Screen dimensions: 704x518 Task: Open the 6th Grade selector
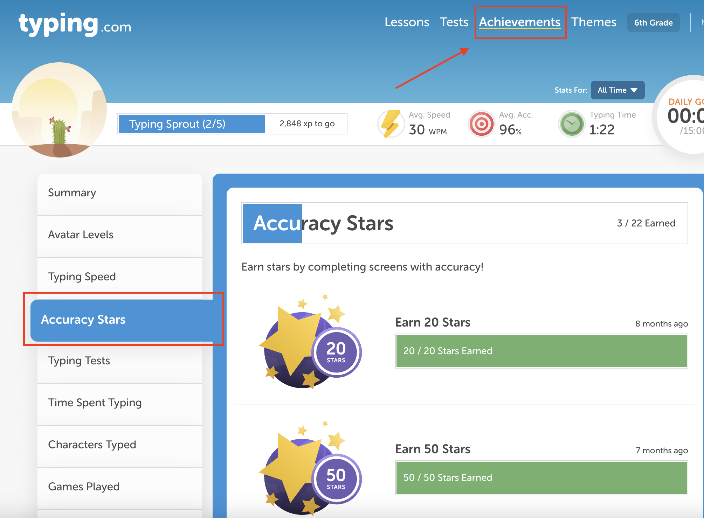point(653,23)
